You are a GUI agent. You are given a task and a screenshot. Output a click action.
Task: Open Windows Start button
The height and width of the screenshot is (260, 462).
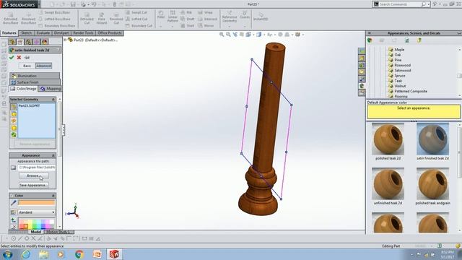coord(7,254)
